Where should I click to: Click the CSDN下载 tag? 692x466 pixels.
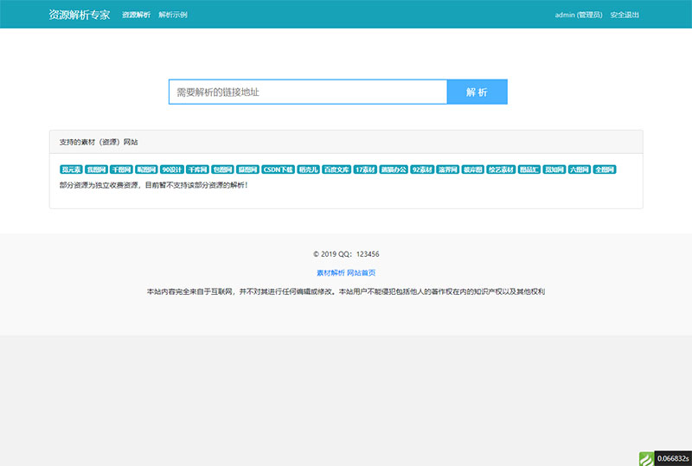(279, 170)
